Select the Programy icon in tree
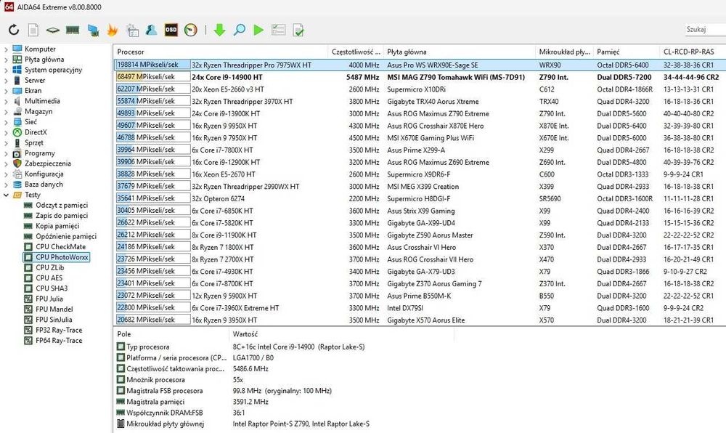Viewport: 726px width, 433px height. pyautogui.click(x=17, y=153)
